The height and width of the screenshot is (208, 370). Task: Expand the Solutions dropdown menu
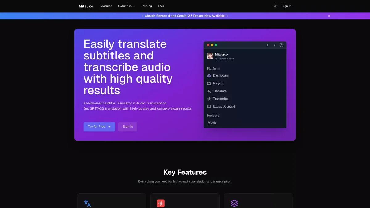126,6
